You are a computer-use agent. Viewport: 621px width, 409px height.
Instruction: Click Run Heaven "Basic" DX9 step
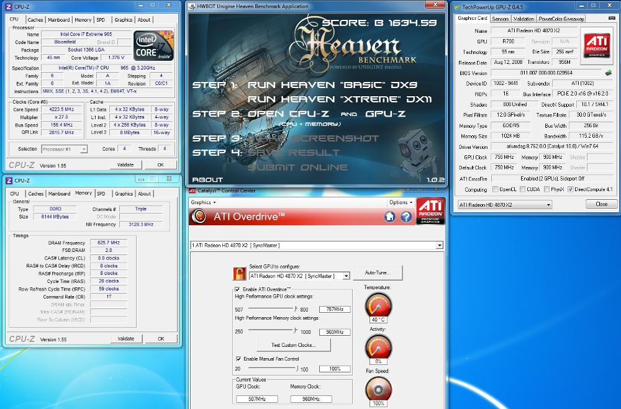pos(333,85)
